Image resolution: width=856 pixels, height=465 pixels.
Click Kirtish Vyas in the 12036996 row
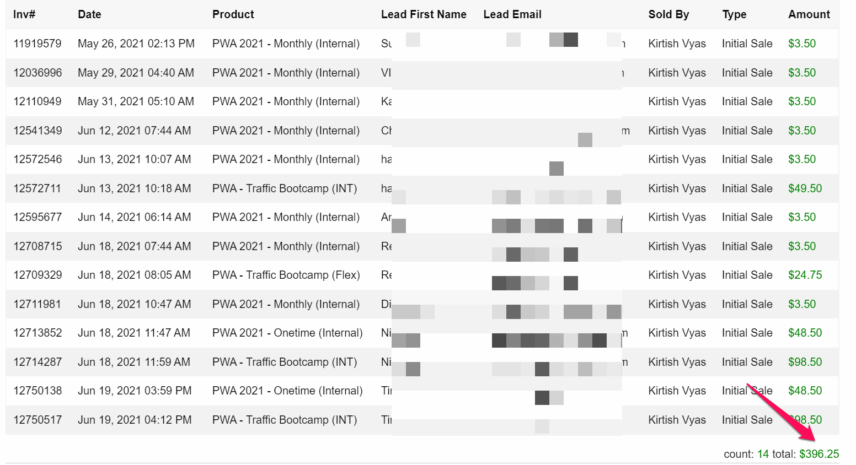(677, 73)
